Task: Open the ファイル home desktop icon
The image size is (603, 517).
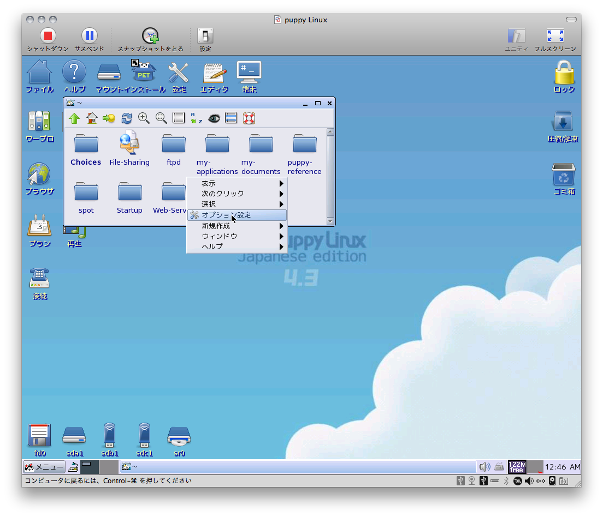Action: [x=39, y=72]
